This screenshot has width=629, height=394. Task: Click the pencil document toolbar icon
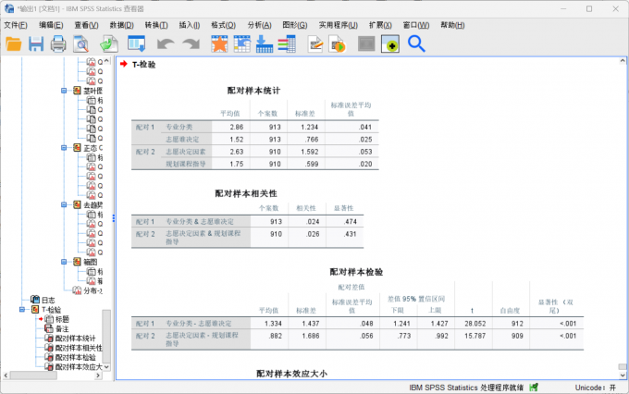click(315, 43)
